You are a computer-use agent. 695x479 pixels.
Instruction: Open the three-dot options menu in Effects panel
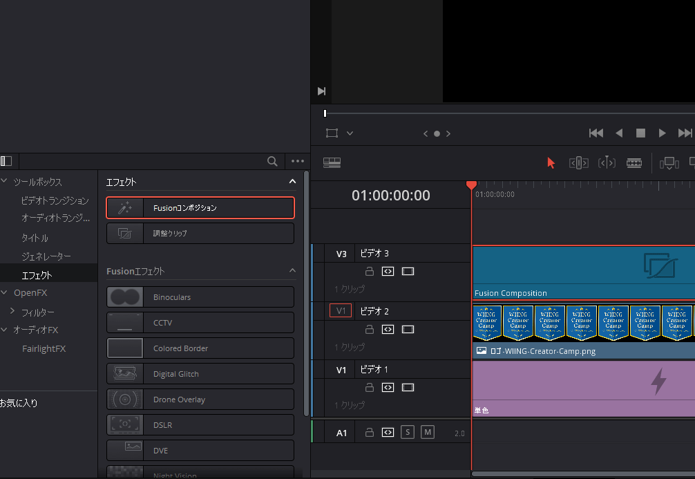pyautogui.click(x=298, y=161)
